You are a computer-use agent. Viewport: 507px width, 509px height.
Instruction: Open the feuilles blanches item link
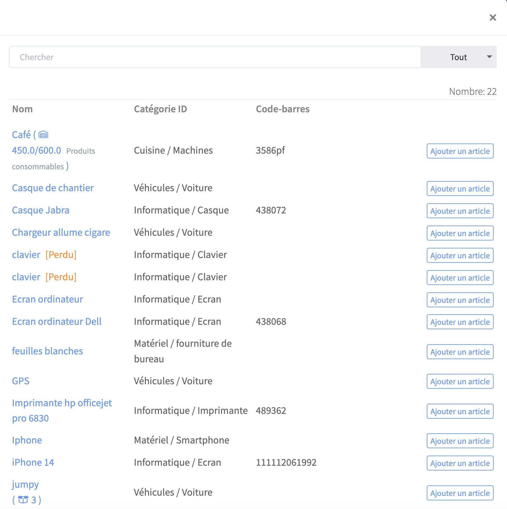coord(47,351)
